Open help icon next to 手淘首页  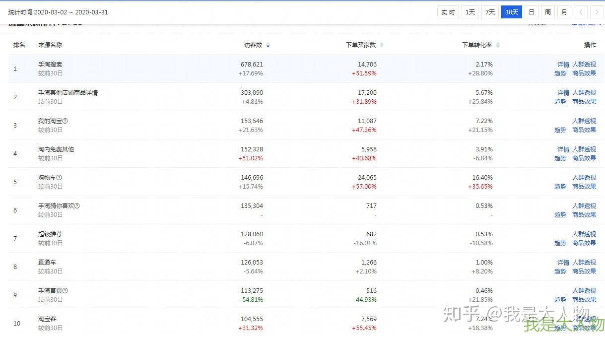[x=66, y=290]
